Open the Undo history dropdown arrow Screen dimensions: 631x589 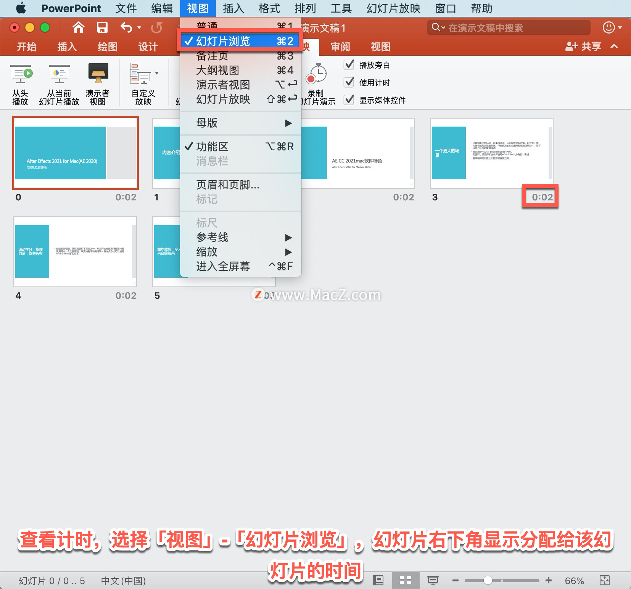[x=139, y=28]
